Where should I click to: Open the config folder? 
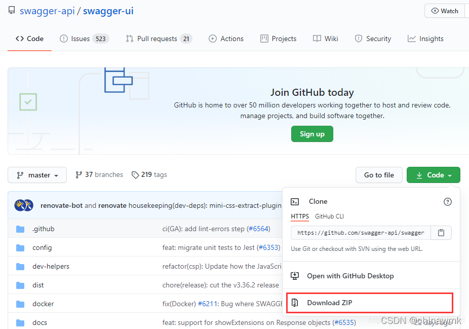[x=42, y=247]
